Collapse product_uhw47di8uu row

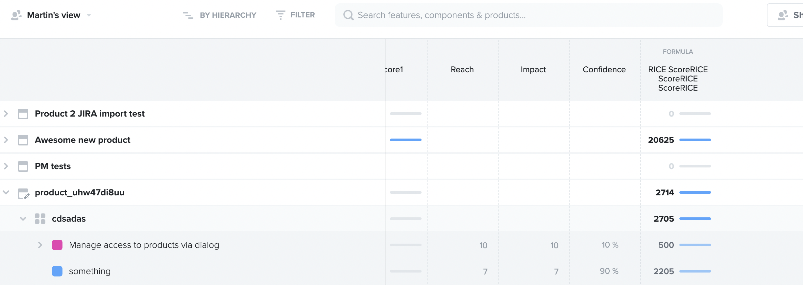tap(6, 192)
